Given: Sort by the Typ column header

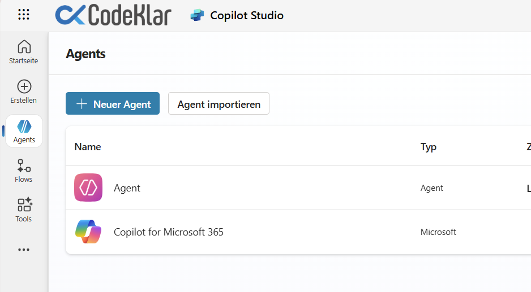Looking at the screenshot, I should pyautogui.click(x=429, y=147).
